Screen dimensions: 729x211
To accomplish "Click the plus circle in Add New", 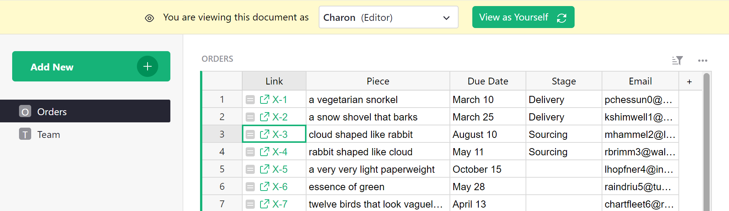I will [x=147, y=67].
